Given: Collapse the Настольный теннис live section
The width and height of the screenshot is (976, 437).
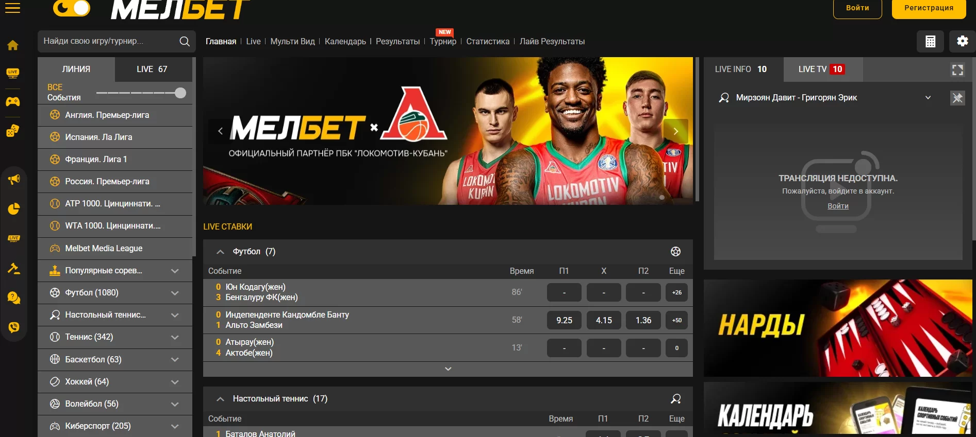Looking at the screenshot, I should coord(220,399).
